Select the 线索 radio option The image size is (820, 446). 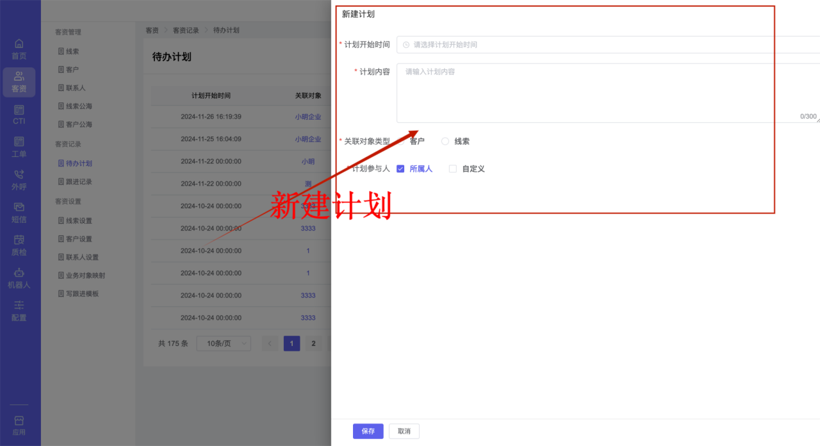click(x=445, y=142)
